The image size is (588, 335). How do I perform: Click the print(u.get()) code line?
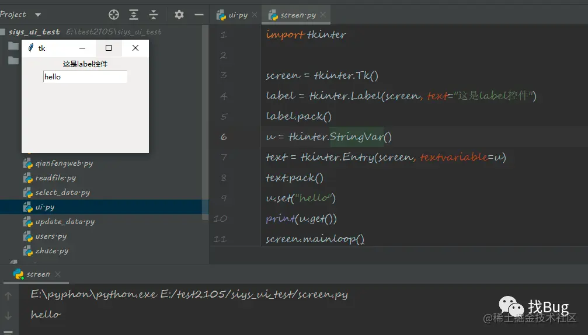pos(301,218)
